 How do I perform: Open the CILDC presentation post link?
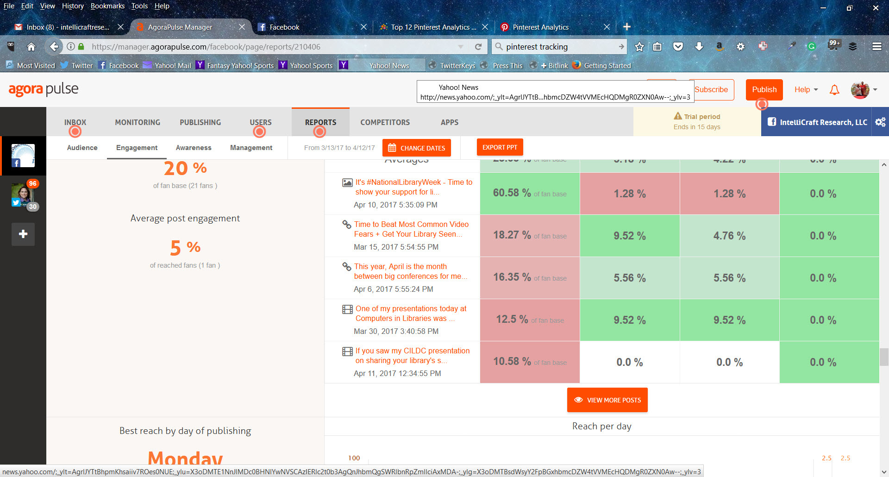tap(413, 356)
